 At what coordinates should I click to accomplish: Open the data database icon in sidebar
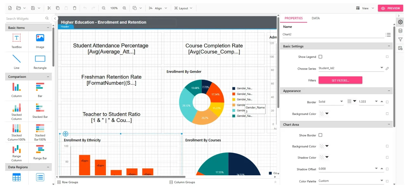(400, 31)
